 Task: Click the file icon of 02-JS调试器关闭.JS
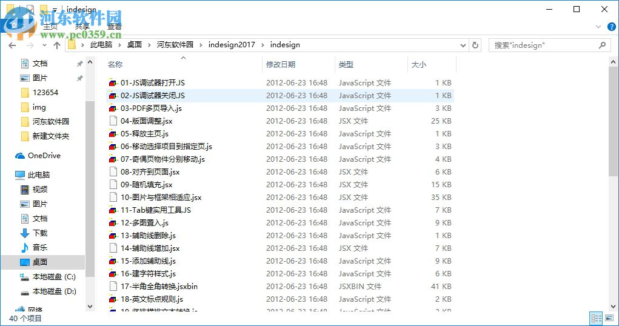(x=113, y=96)
